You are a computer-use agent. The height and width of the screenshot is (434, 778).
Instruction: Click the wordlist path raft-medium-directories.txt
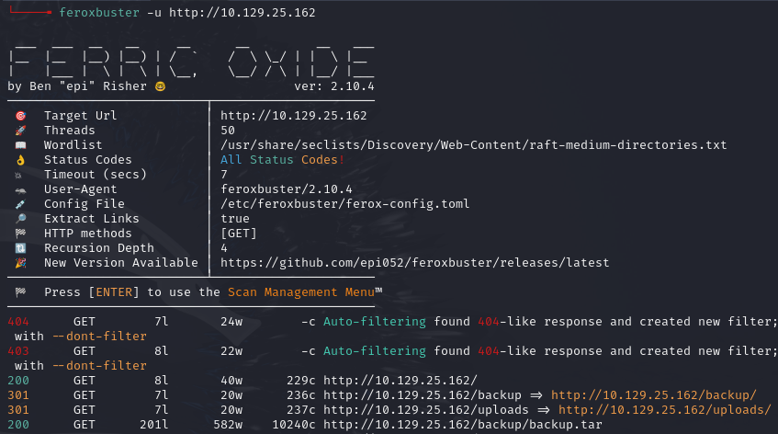point(473,145)
